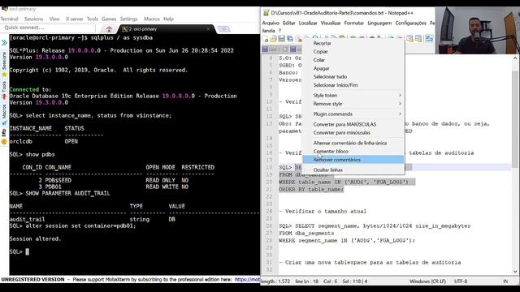The width and height of the screenshot is (520, 292).
Task: Open the Linguagem menu in Notepad++
Action: point(379,24)
